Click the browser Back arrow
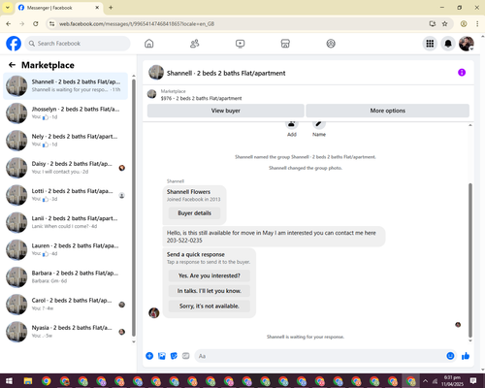The width and height of the screenshot is (485, 388). [9, 23]
